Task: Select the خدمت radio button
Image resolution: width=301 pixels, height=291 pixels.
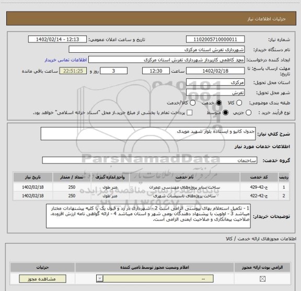Action: pos(219,103)
